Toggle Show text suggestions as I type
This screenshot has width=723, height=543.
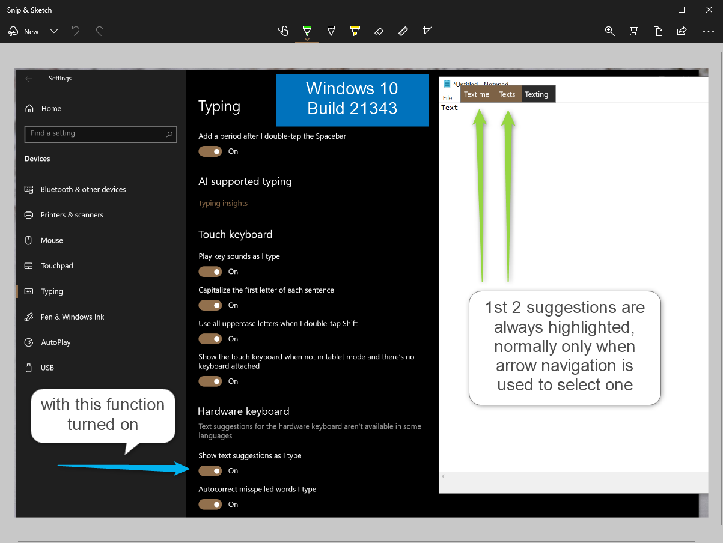pyautogui.click(x=210, y=471)
